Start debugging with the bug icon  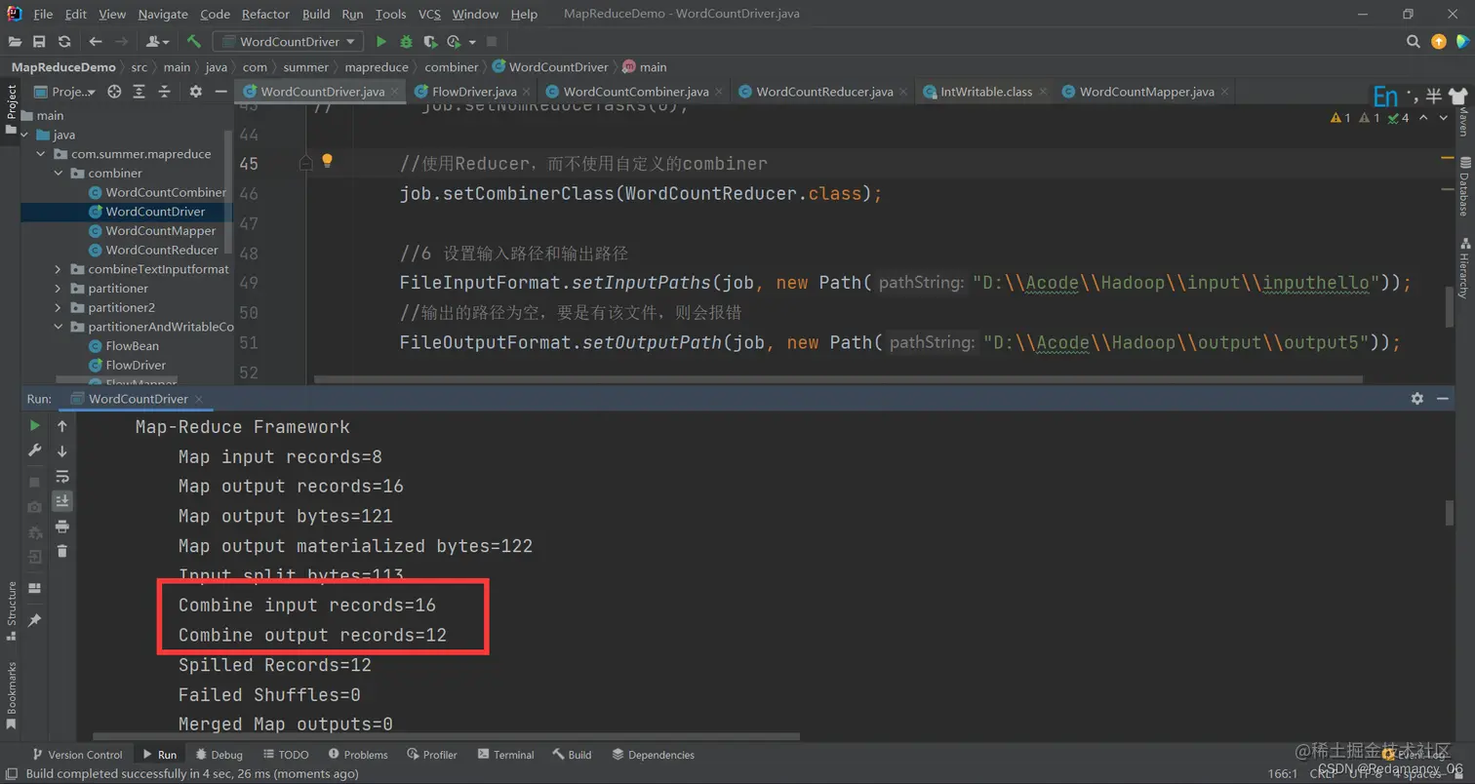click(x=406, y=42)
